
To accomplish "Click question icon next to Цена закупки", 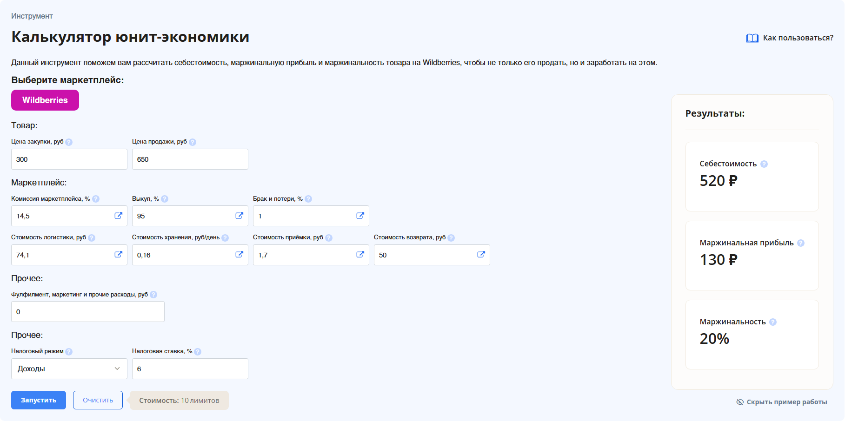I will (x=69, y=142).
